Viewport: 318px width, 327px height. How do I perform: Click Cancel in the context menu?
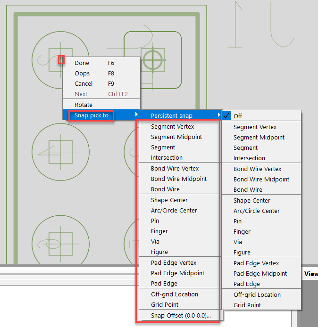[84, 83]
